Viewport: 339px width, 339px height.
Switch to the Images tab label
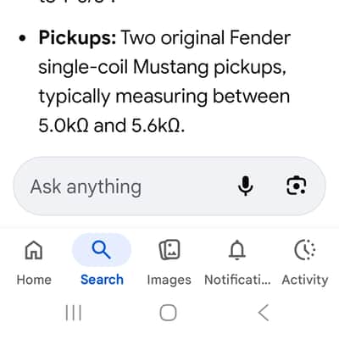[169, 281]
